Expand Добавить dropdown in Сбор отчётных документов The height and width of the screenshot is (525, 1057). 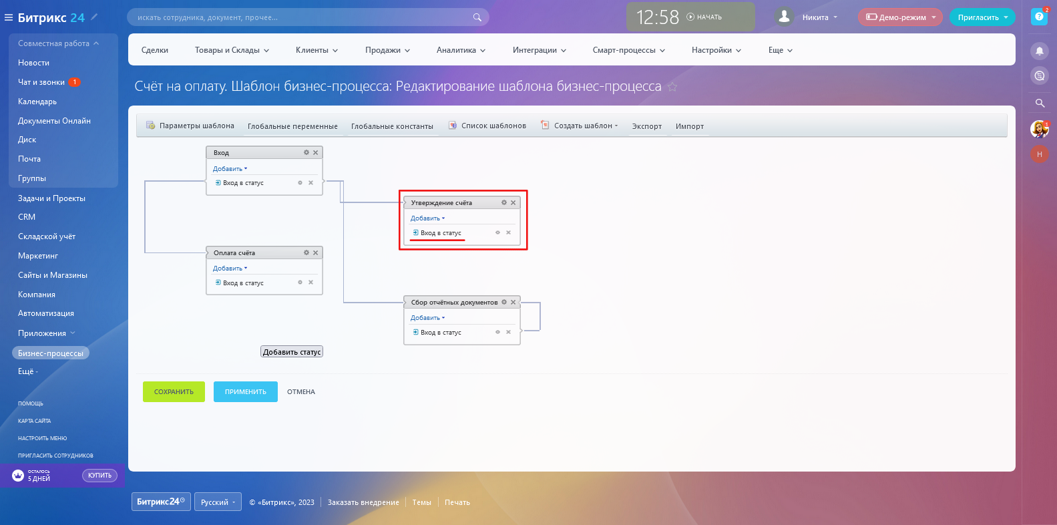point(427,317)
